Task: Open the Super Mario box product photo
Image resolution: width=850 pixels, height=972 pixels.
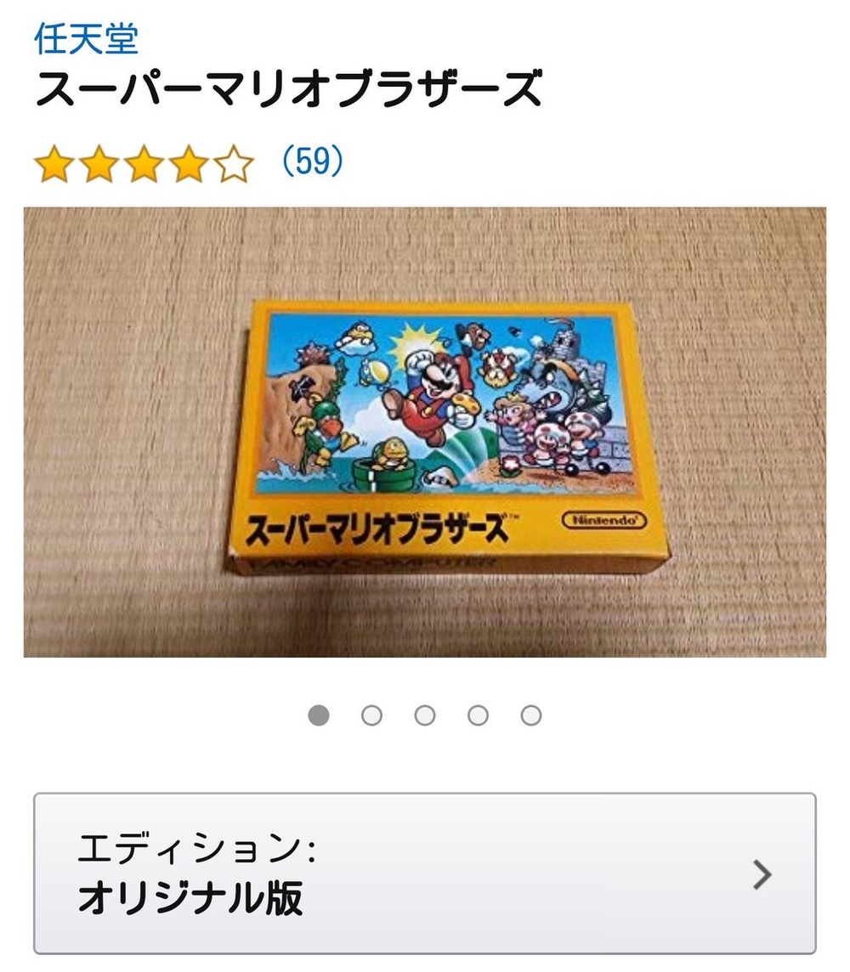Action: point(425,432)
